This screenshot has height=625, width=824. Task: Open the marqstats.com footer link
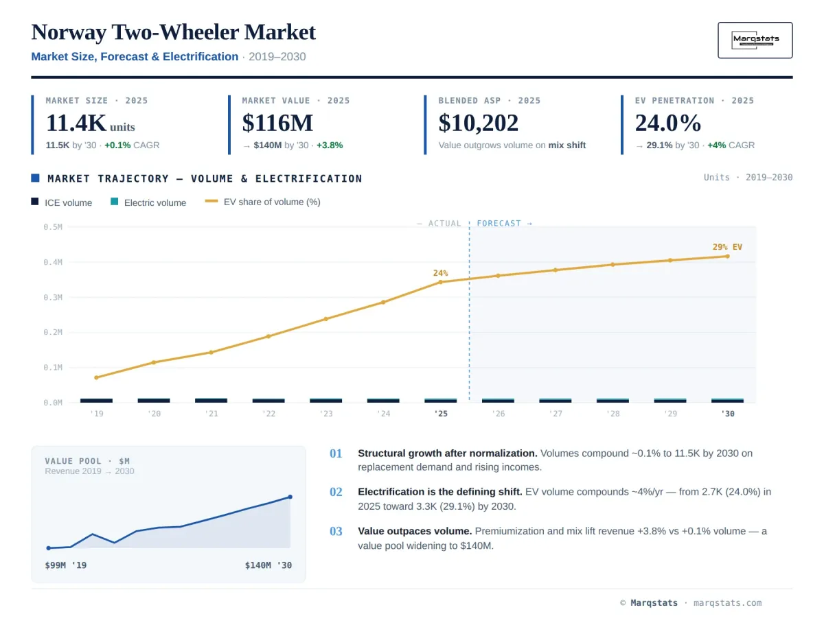pyautogui.click(x=728, y=603)
